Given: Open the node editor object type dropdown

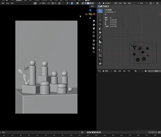Looking at the screenshot, I should 107,71.
